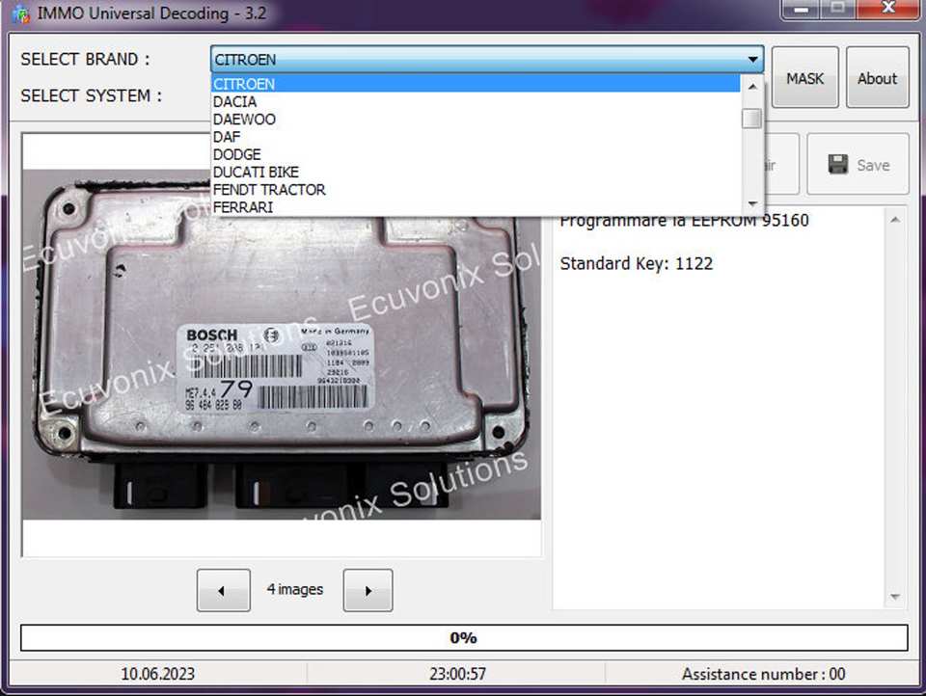Click the 'SELECT BRAND :' label
This screenshot has height=696, width=926.
tap(85, 59)
